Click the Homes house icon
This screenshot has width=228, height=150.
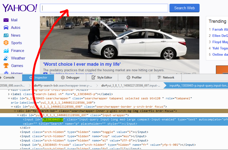[x=6, y=72]
